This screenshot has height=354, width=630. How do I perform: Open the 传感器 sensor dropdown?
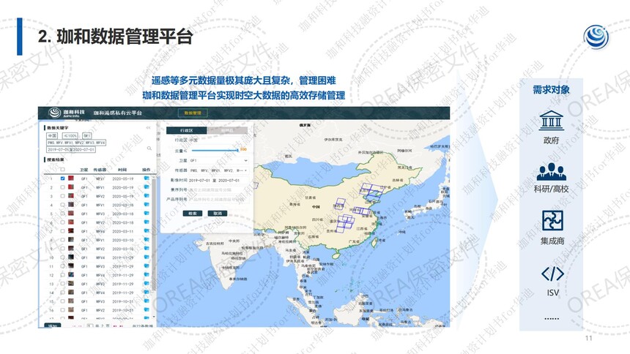coord(218,170)
